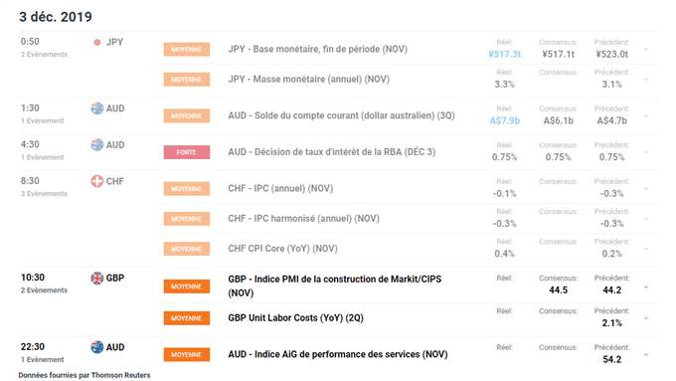Expand the CHF CPI Core row chevron
The height and width of the screenshot is (381, 676).
tap(646, 249)
